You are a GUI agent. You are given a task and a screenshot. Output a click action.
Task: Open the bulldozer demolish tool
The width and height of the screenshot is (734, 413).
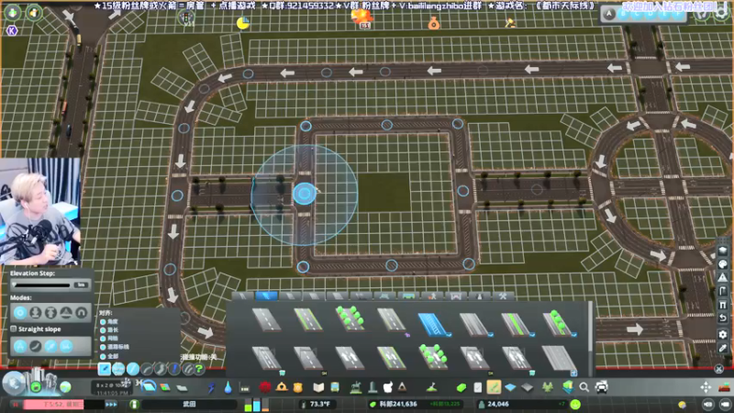tap(725, 387)
